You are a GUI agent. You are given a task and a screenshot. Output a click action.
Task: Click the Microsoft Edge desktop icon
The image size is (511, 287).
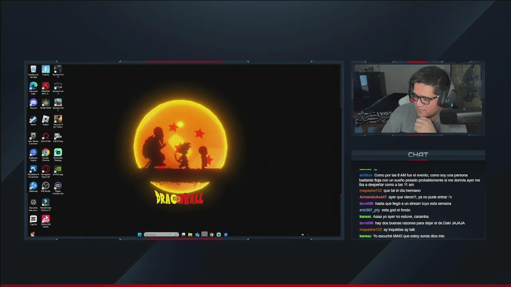pos(34,88)
